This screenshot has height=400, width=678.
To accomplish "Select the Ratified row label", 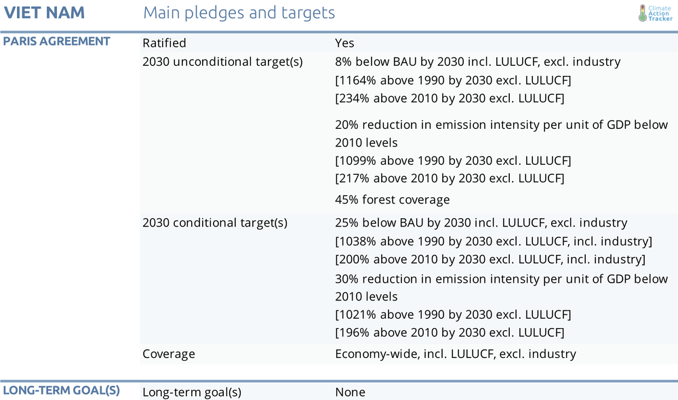I will (x=164, y=43).
